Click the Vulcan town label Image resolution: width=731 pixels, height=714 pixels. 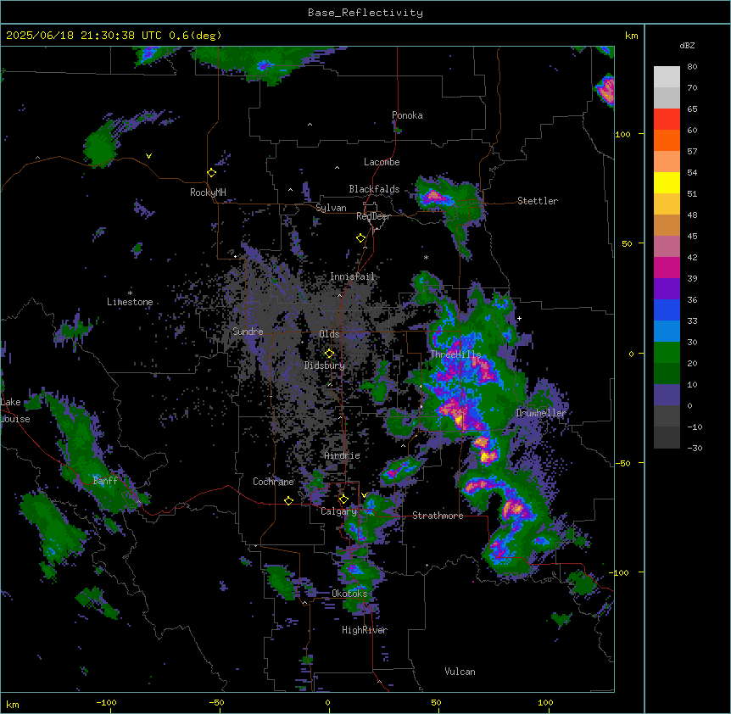460,672
